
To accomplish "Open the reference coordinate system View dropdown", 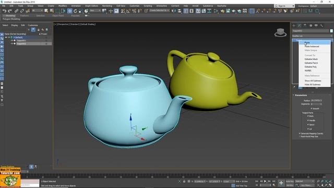I will pyautogui.click(x=95, y=10).
